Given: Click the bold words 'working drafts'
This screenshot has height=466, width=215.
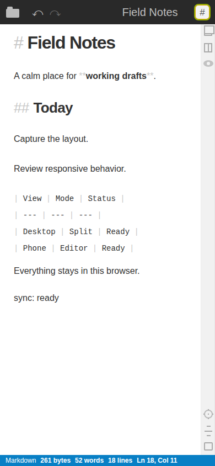Looking at the screenshot, I should click(x=116, y=76).
